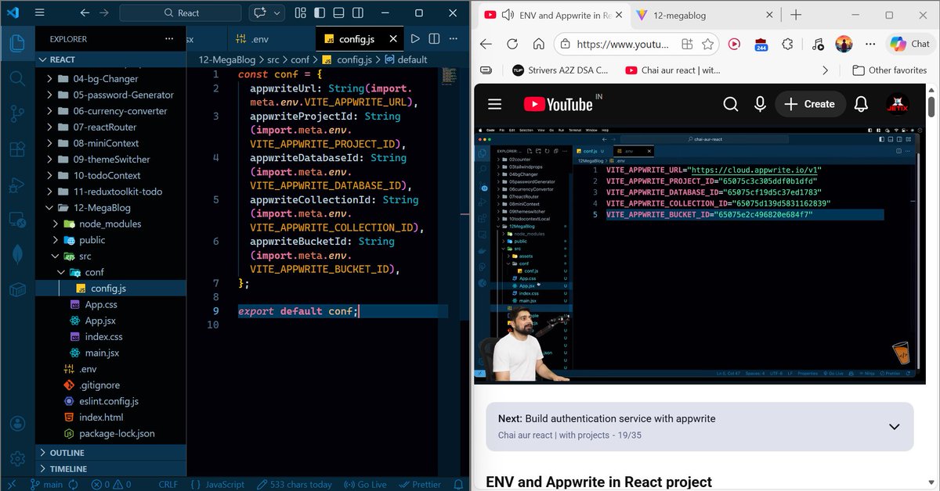Screen dimensions: 940x491
Task: Synchronize changes icon in status bar
Action: pyautogui.click(x=73, y=484)
